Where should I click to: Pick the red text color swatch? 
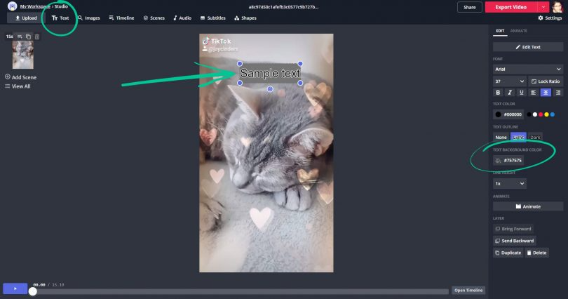[540, 114]
